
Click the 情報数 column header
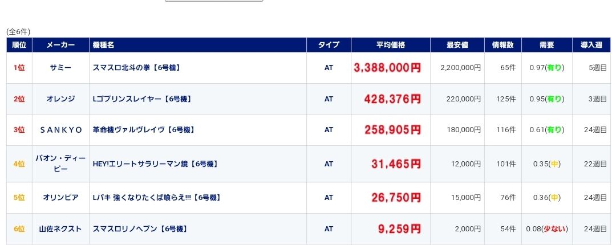503,45
